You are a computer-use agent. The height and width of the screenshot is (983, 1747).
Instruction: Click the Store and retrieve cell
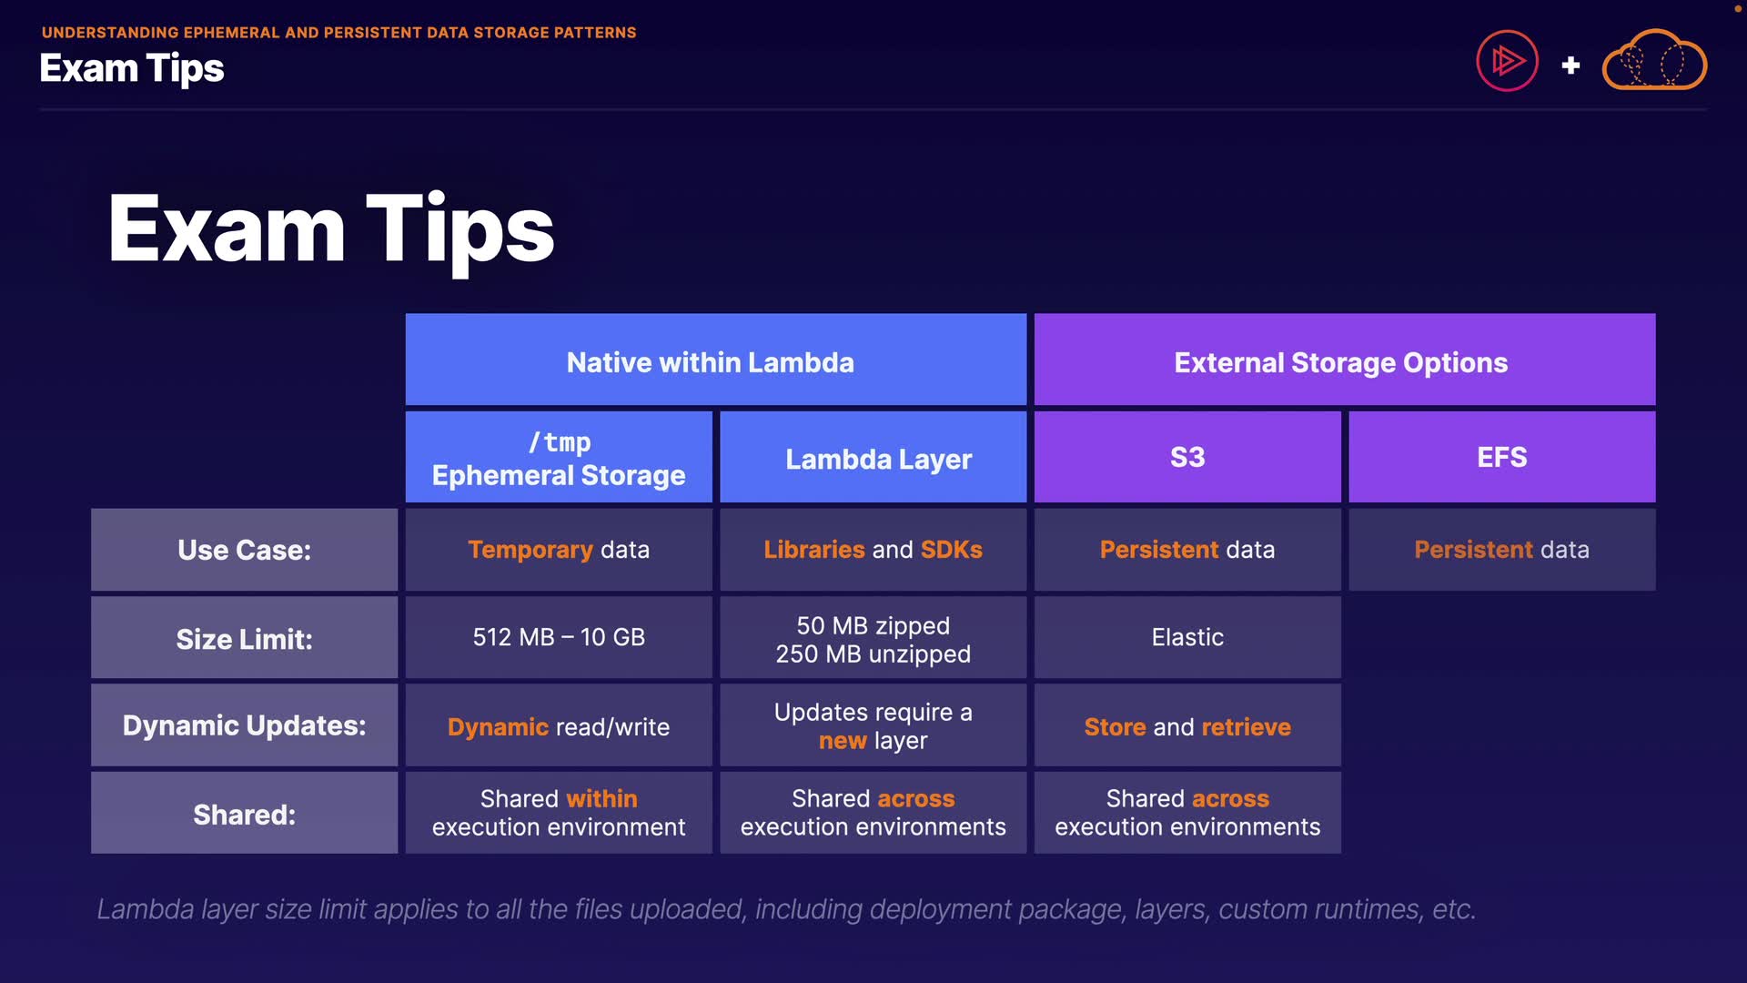(1187, 726)
